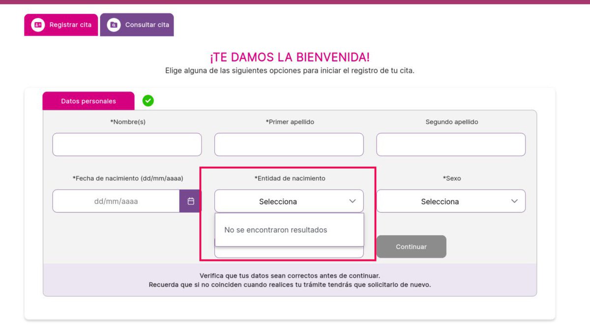Screen dimensions: 590x325
Task: Click the '*Nombre(s)' label
Action: pyautogui.click(x=128, y=122)
